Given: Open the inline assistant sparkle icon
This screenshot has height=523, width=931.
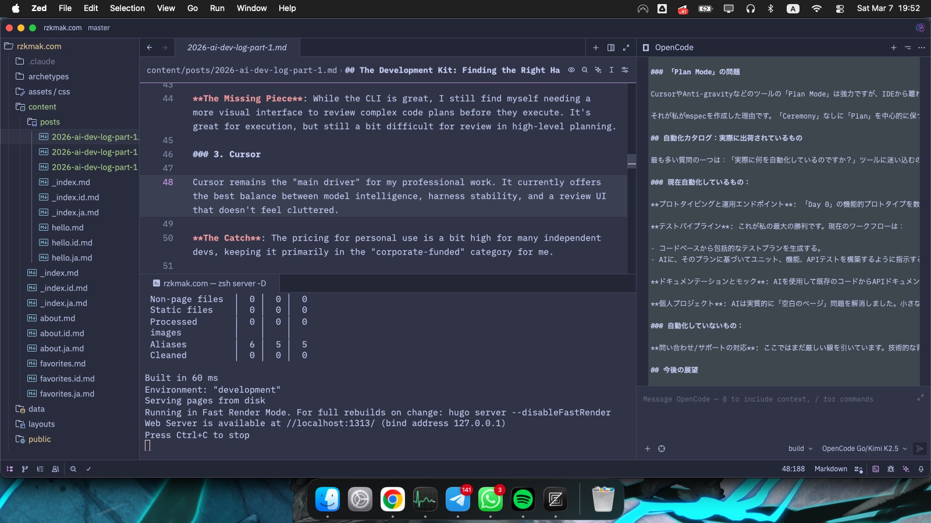Looking at the screenshot, I should pyautogui.click(x=598, y=70).
